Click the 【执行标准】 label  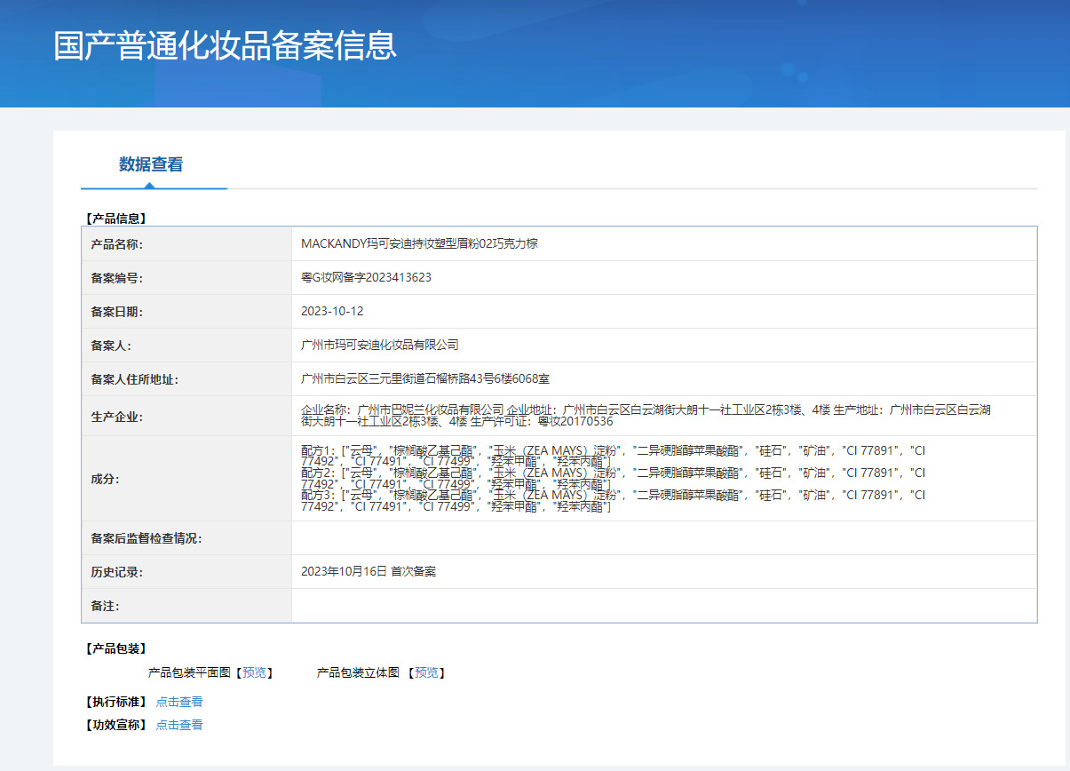coord(115,702)
